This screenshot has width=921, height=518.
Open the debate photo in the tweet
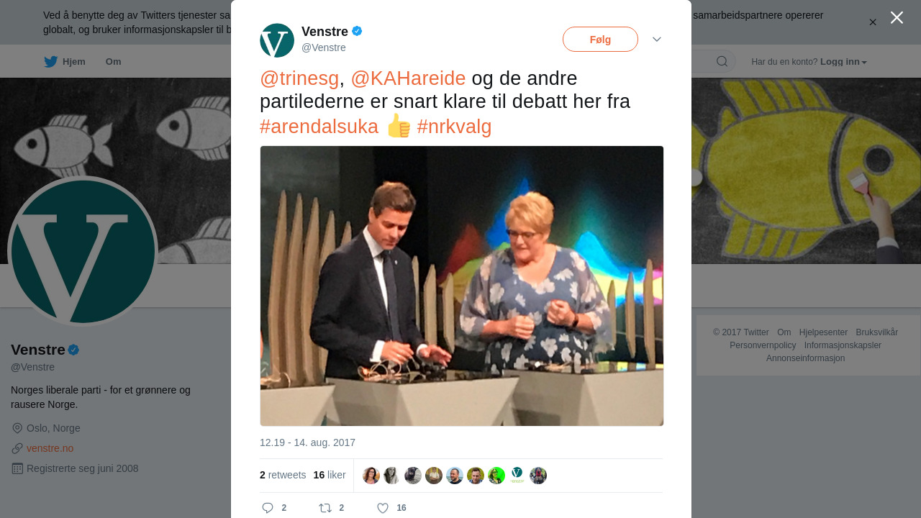click(x=462, y=286)
